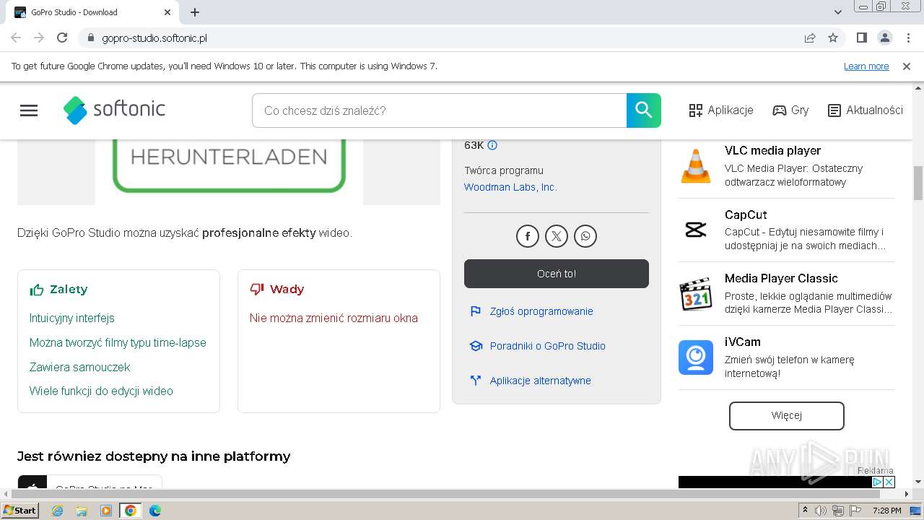Screen dimensions: 924x520
Task: Click Zawiera samouczek text
Action: (79, 367)
